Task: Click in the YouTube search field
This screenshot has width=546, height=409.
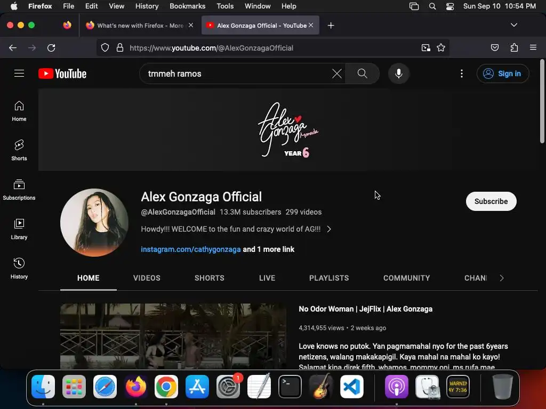Action: coord(238,73)
